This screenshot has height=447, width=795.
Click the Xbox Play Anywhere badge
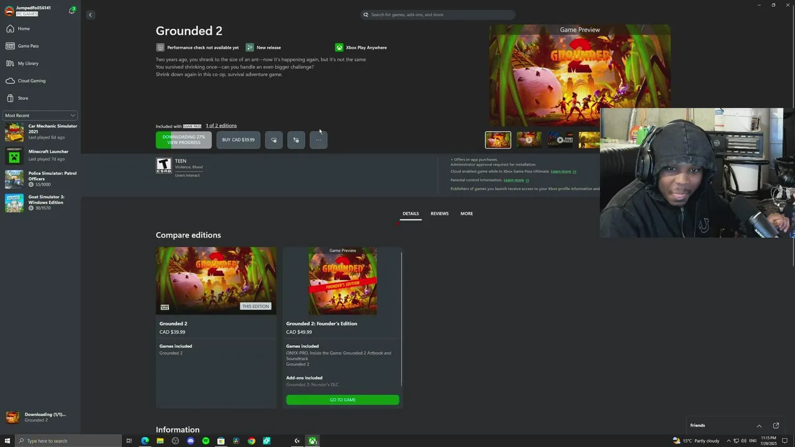(361, 47)
